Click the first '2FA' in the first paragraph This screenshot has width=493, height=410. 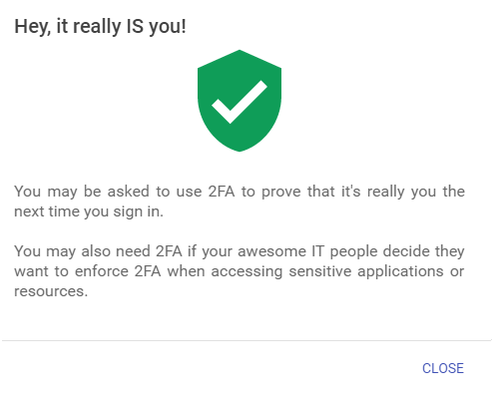(222, 192)
